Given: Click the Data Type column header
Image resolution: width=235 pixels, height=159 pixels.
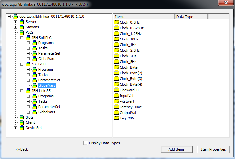Looking at the screenshot, I should 191,17.
